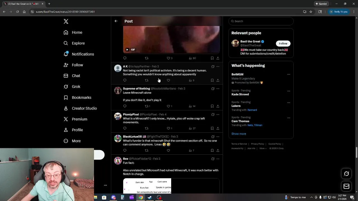The height and width of the screenshot is (201, 358).
Task: Open Privacy Policy link
Action: coord(258,144)
